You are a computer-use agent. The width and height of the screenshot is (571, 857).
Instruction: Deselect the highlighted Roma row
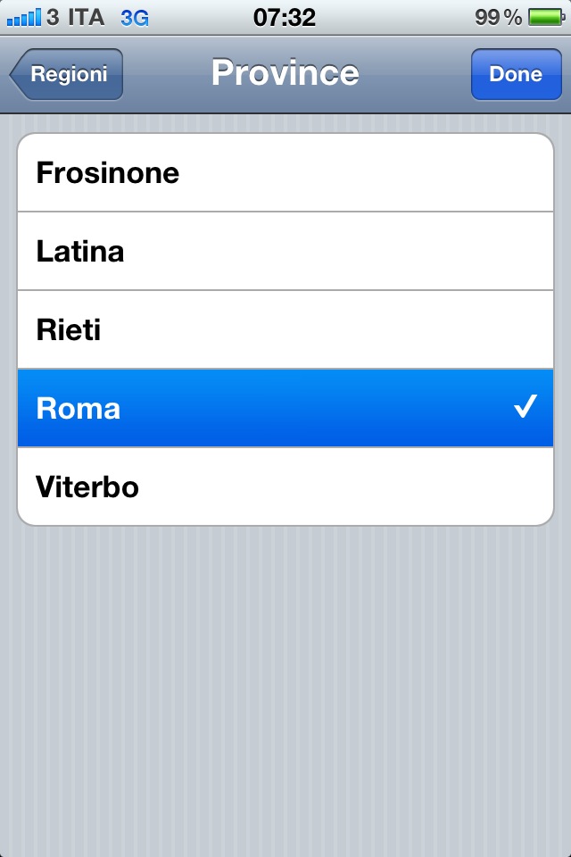[285, 408]
